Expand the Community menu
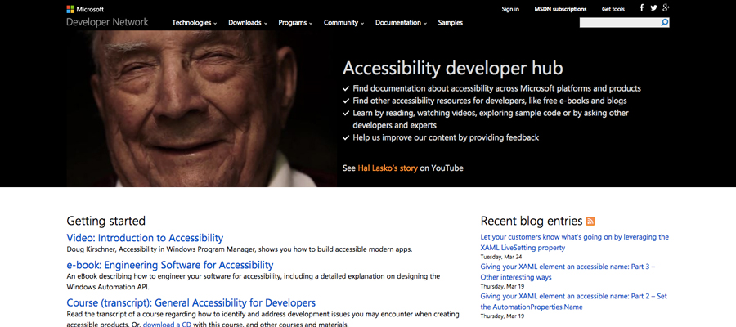 pyautogui.click(x=343, y=23)
